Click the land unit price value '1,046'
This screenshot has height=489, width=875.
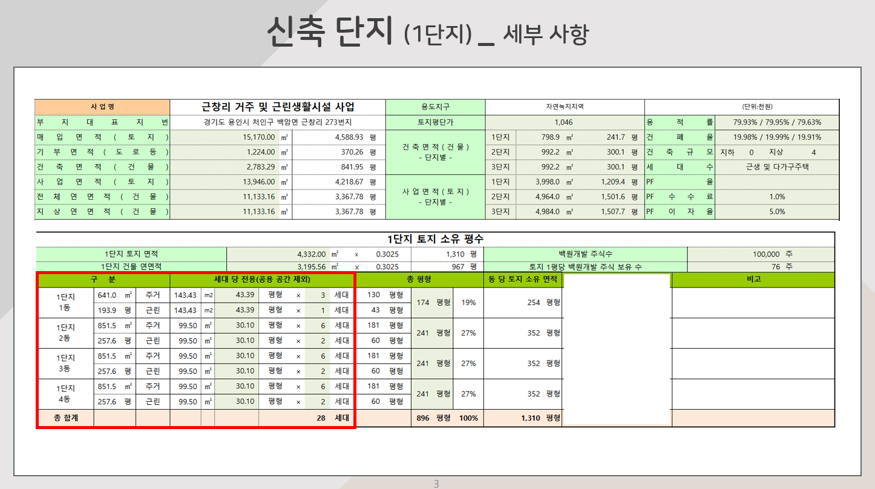pos(565,122)
